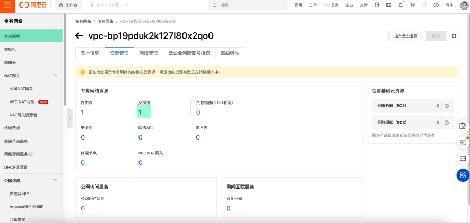Open the 交换机 count link
The width and height of the screenshot is (470, 223).
click(x=140, y=112)
